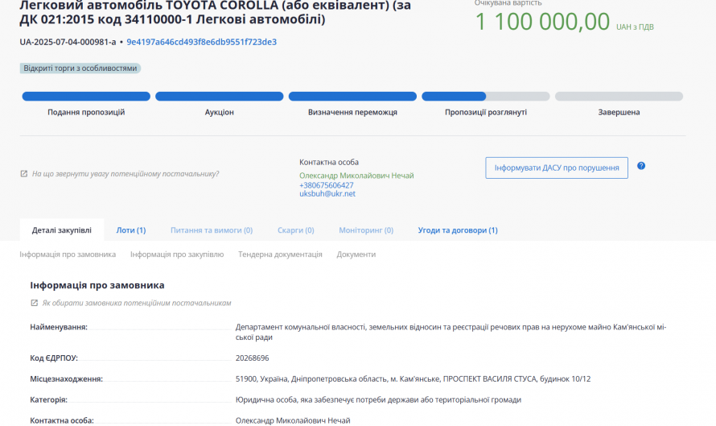This screenshot has height=426, width=716.
Task: Click the 'Аукціон' progress stage bar
Action: (x=219, y=97)
